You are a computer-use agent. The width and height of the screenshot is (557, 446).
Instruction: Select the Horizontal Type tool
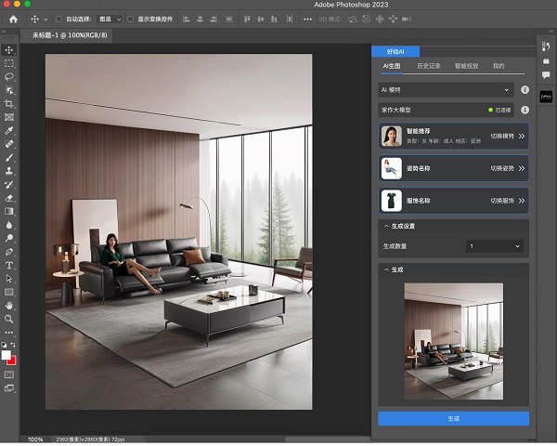tap(9, 265)
